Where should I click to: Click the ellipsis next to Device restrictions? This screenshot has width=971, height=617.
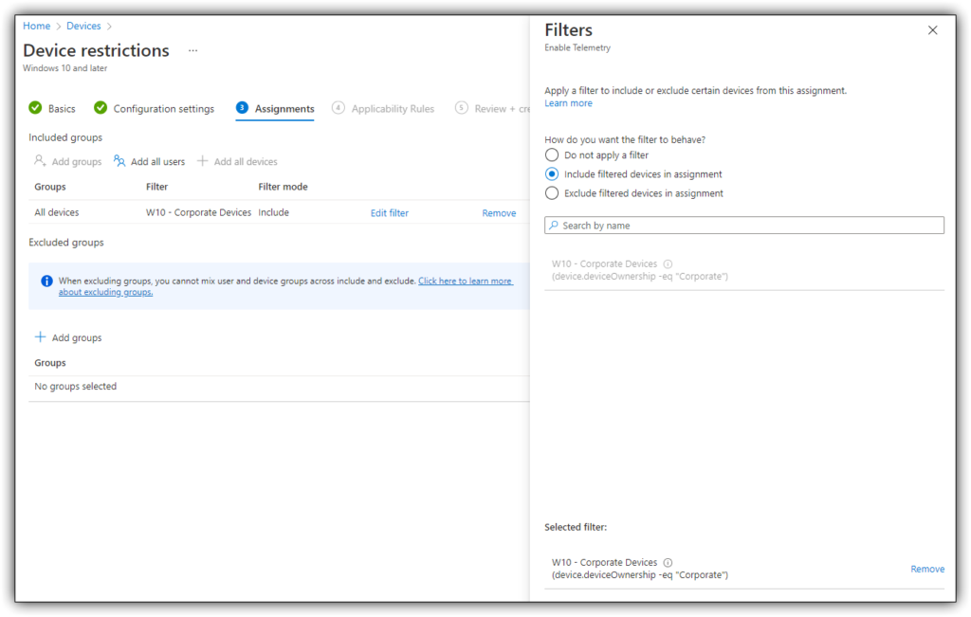tap(193, 51)
